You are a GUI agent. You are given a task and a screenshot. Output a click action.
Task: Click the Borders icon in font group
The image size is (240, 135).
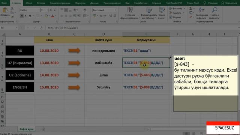coord(38,16)
